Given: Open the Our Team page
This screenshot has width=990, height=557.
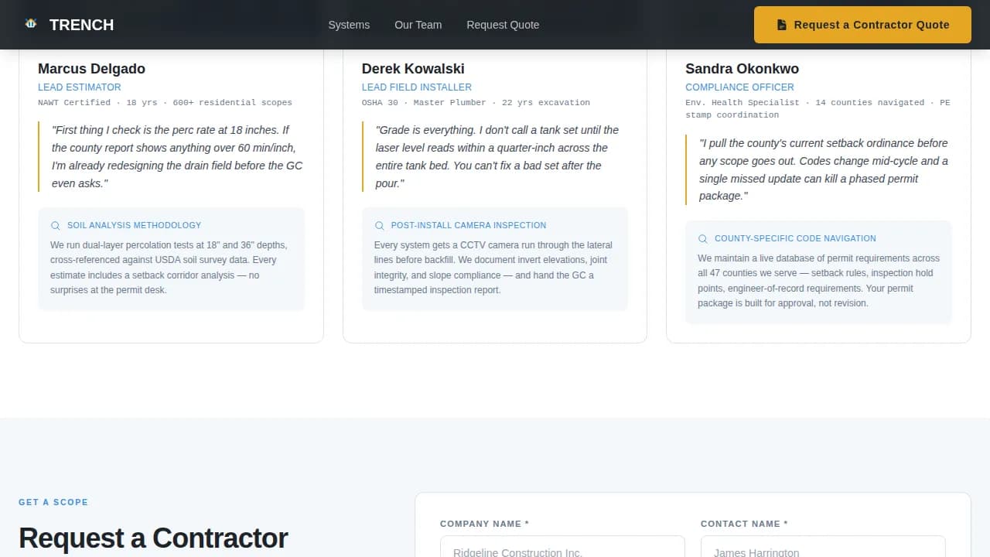Looking at the screenshot, I should [x=418, y=25].
